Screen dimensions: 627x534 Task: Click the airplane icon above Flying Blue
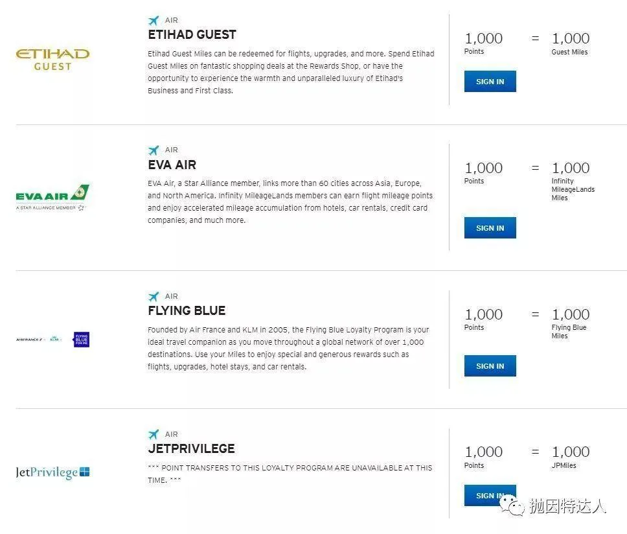click(154, 296)
